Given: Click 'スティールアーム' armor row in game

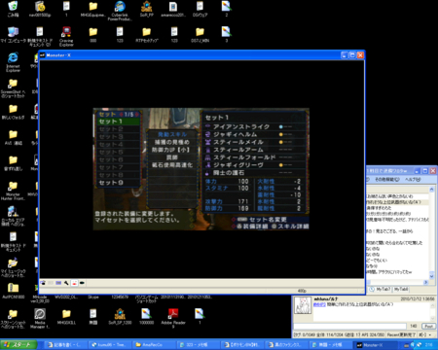Looking at the screenshot, I should point(255,150).
